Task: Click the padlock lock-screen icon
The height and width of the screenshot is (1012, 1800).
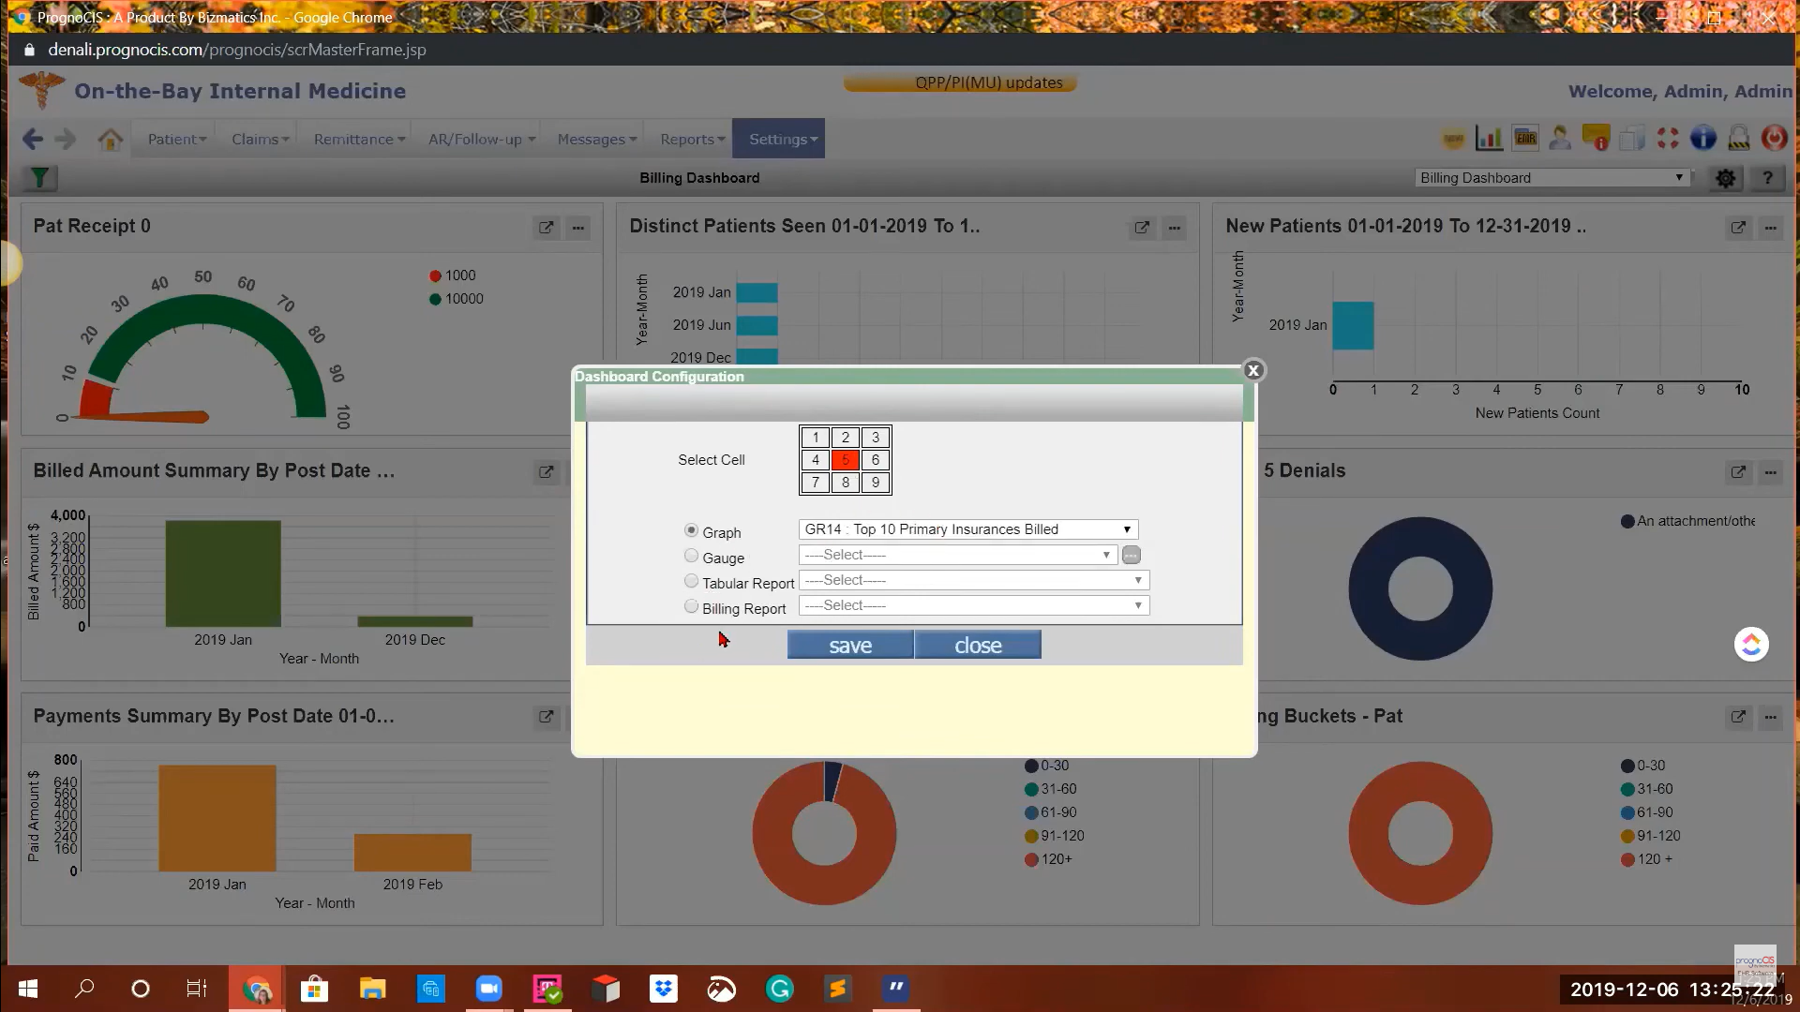Action: 1738,139
